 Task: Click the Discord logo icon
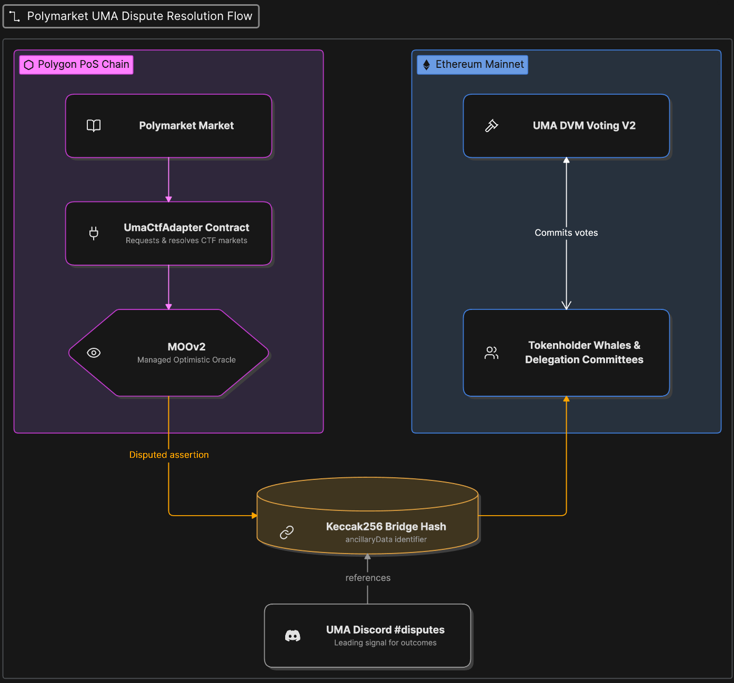(293, 636)
